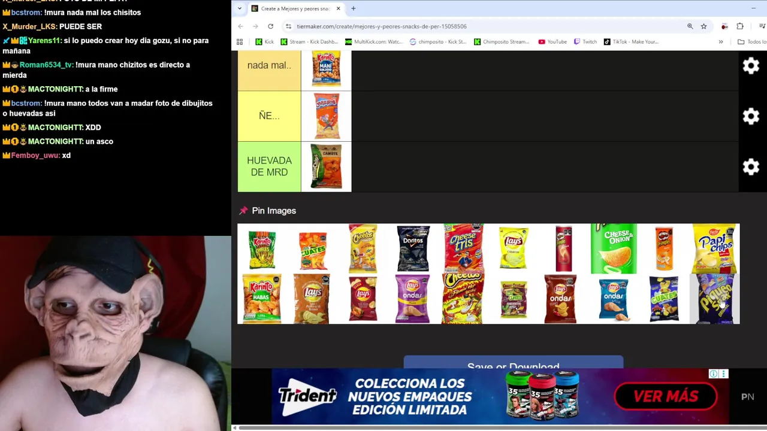Select the orange Pringles can
The height and width of the screenshot is (431, 767).
tap(664, 249)
